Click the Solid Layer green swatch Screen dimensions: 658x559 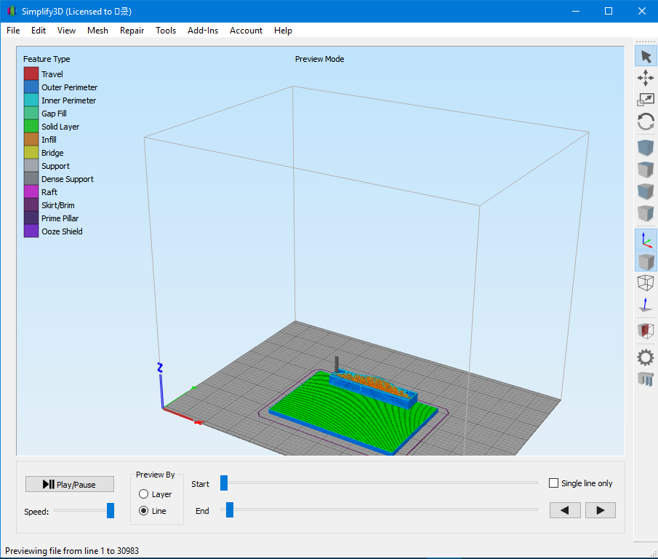[31, 126]
